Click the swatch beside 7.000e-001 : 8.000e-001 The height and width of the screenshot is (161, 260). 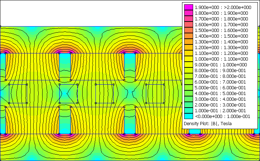[x=188, y=76]
